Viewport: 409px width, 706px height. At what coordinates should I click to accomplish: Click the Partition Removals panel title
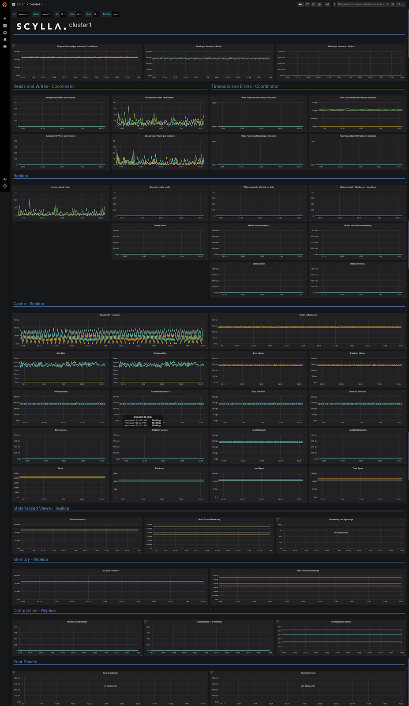click(x=358, y=430)
